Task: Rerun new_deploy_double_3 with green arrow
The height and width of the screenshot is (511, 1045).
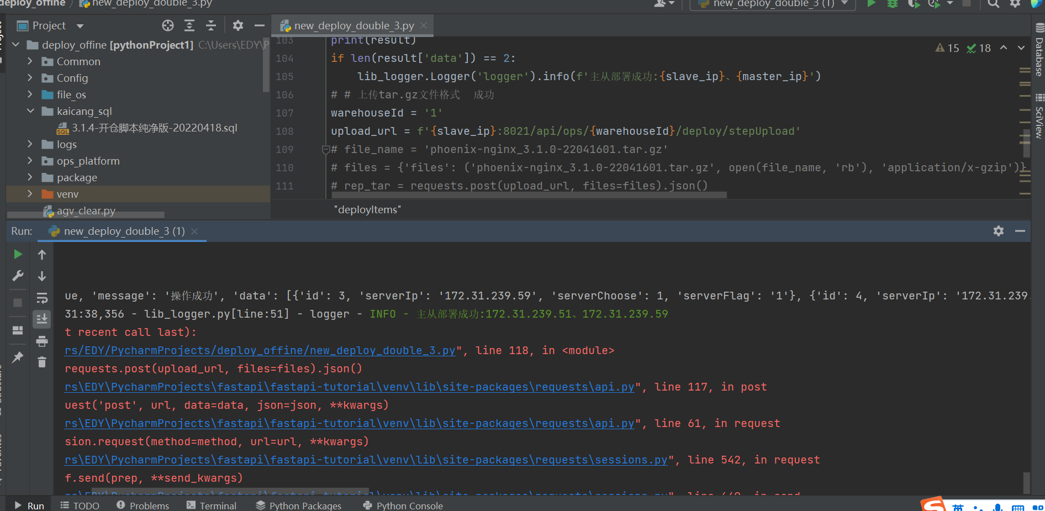Action: [x=18, y=254]
